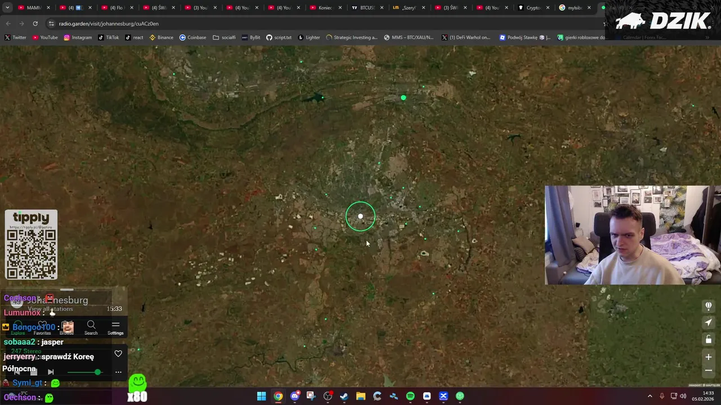Click the selected white station dot in Johannesburg
The width and height of the screenshot is (721, 405).
[360, 217]
